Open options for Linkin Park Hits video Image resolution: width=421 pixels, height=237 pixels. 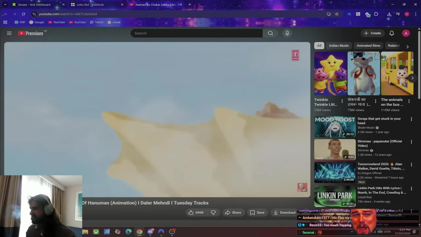411,189
